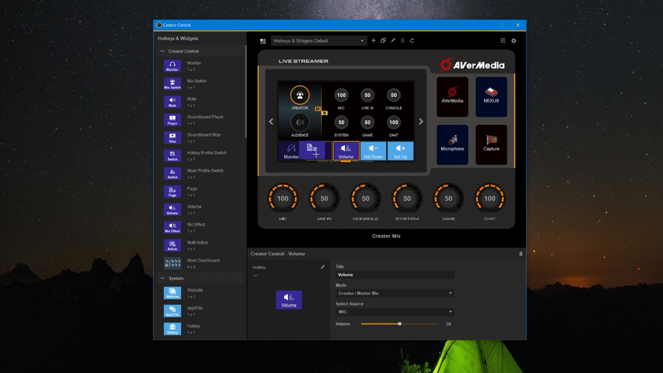Toggle the AUDIENCE mix button

pyautogui.click(x=300, y=123)
